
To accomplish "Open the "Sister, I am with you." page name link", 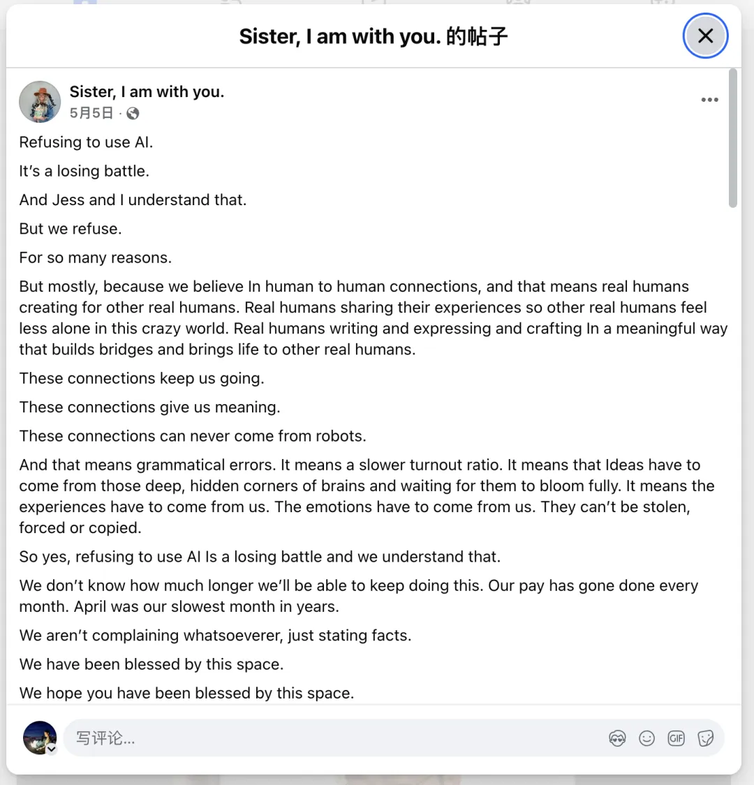I will [x=147, y=92].
